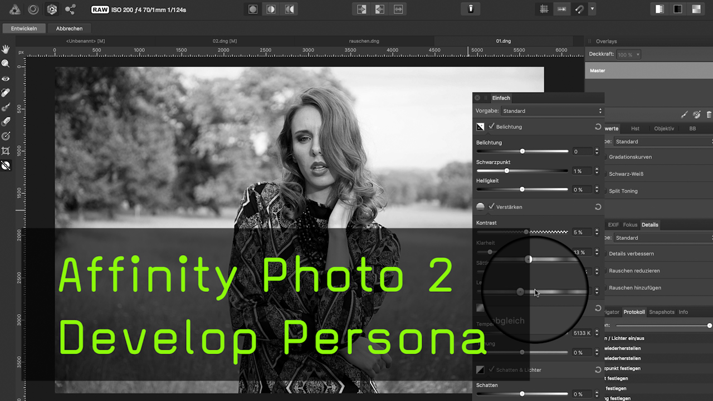Step the Kontrast 5 % stepper
This screenshot has height=401, width=713.
click(x=597, y=232)
